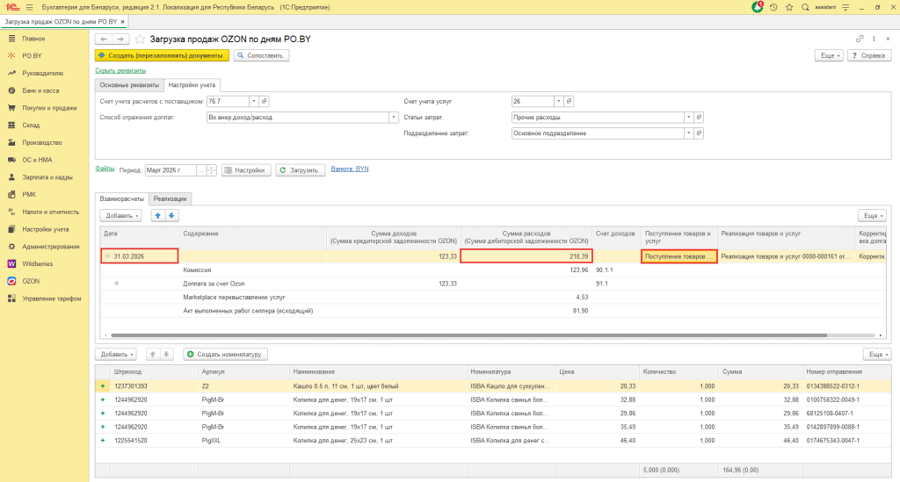Open the PO.BY sidebar section
900x482 pixels.
point(32,55)
